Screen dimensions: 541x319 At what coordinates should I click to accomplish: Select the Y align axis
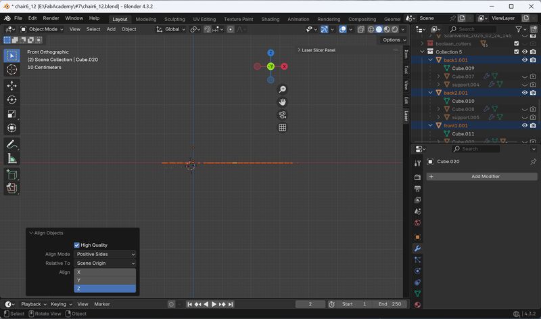(105, 280)
